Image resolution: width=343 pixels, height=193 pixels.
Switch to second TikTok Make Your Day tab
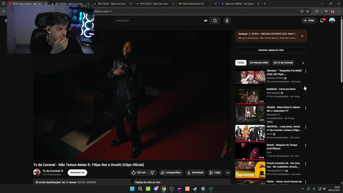click(112, 4)
